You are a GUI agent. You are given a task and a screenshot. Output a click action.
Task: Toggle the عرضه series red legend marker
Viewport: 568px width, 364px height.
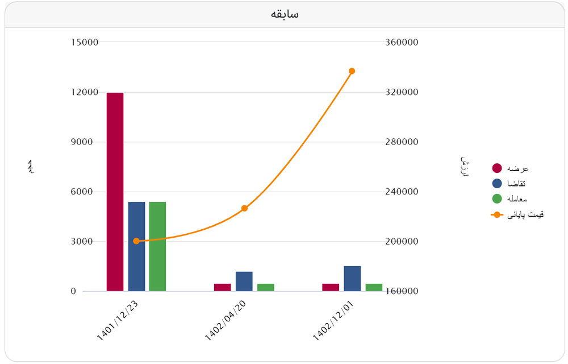pos(497,168)
